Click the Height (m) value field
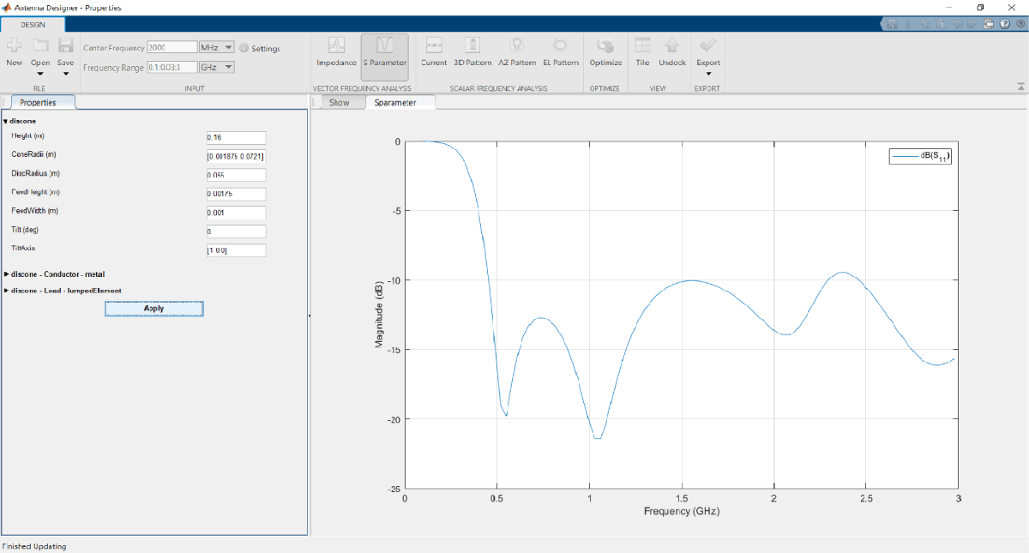1029x553 pixels. click(236, 138)
